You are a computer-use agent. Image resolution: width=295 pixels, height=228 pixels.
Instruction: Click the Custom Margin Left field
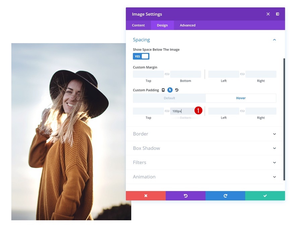[224, 74]
